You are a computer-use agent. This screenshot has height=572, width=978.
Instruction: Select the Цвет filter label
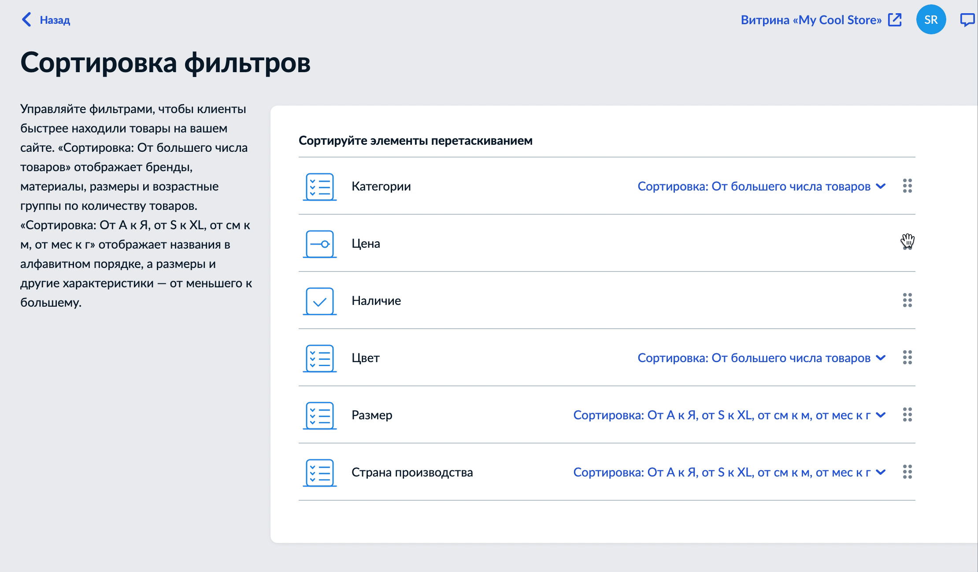click(x=366, y=358)
